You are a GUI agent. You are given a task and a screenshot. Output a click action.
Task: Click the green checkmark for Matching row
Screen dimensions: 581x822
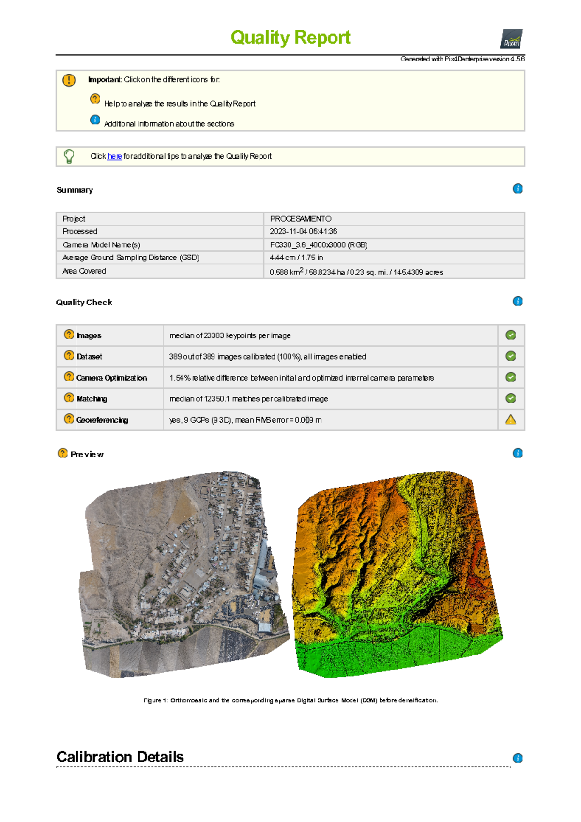tap(511, 398)
